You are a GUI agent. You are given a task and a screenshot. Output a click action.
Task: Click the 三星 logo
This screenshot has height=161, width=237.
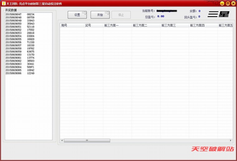pos(219,14)
